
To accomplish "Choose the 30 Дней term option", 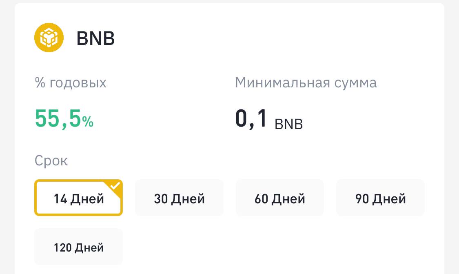I will [x=179, y=199].
